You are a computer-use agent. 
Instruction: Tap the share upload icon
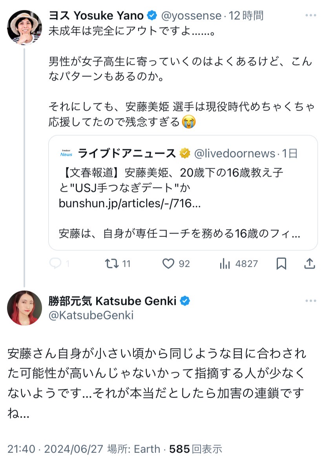point(310,264)
